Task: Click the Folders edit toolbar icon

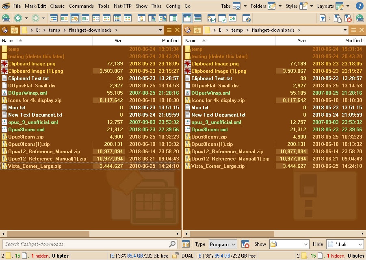Action: pos(271,6)
